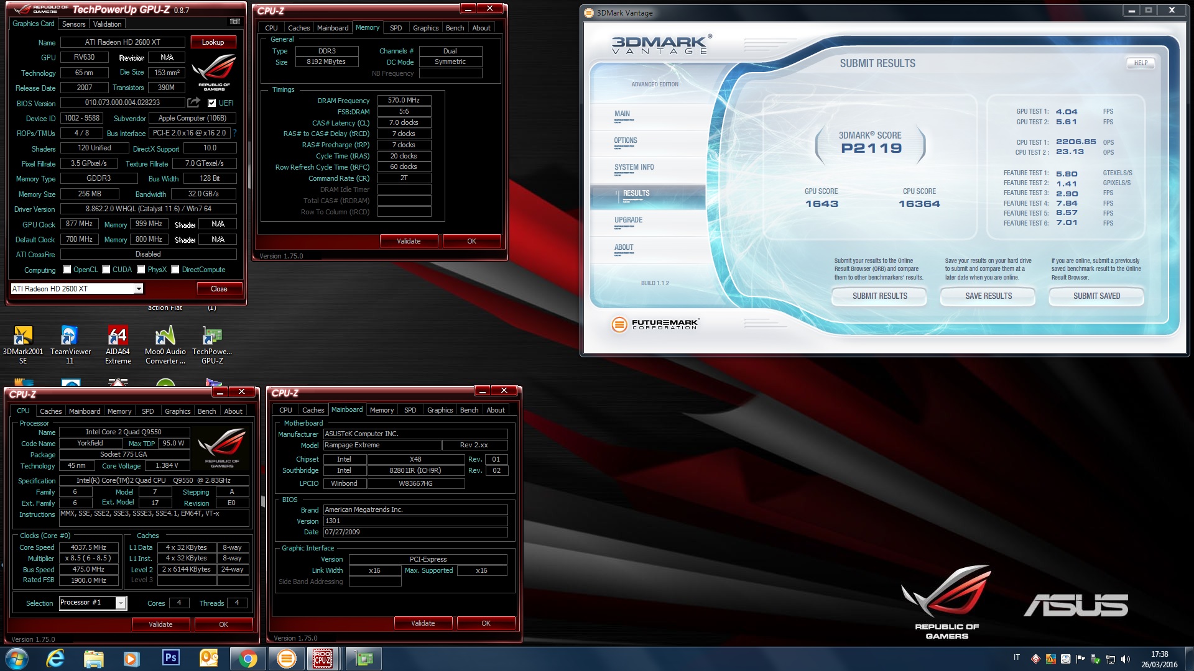Image resolution: width=1194 pixels, height=671 pixels.
Task: Open TeamViewer 11 desktop shortcut
Action: [70, 345]
